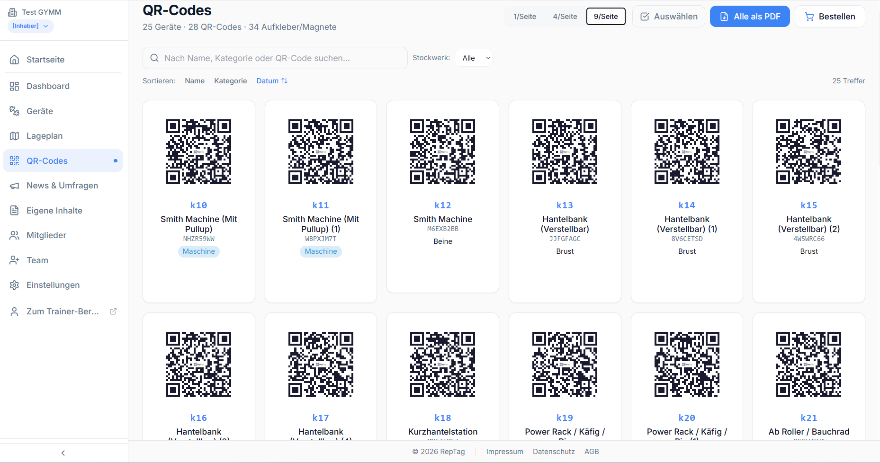Screen dimensions: 880x463
Task: Open the Datenschutz footer link
Action: [554, 452]
